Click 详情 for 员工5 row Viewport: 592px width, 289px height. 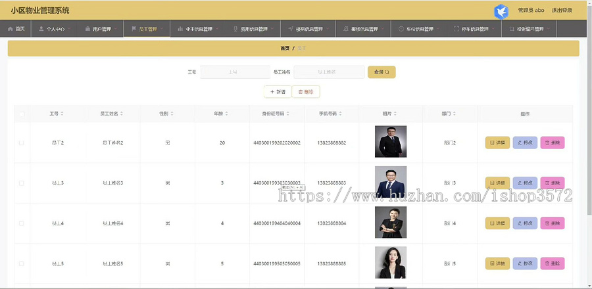click(497, 264)
